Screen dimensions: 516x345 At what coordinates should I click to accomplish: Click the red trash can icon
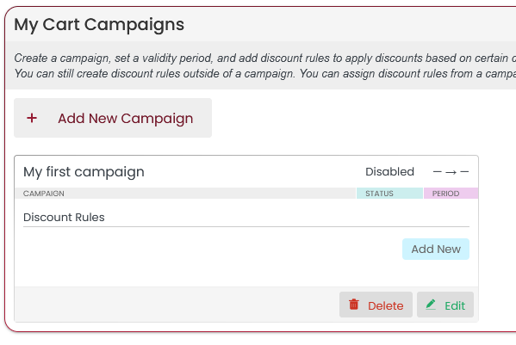pyautogui.click(x=354, y=305)
